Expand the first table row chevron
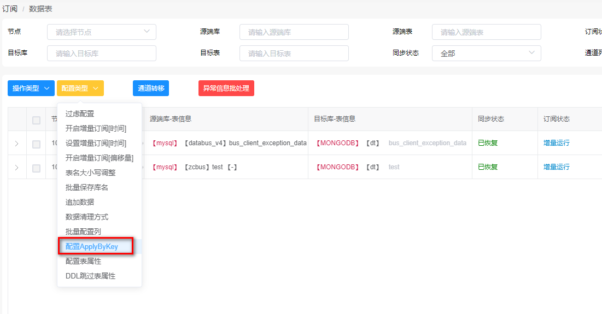Image resolution: width=602 pixels, height=314 pixels. [x=16, y=144]
